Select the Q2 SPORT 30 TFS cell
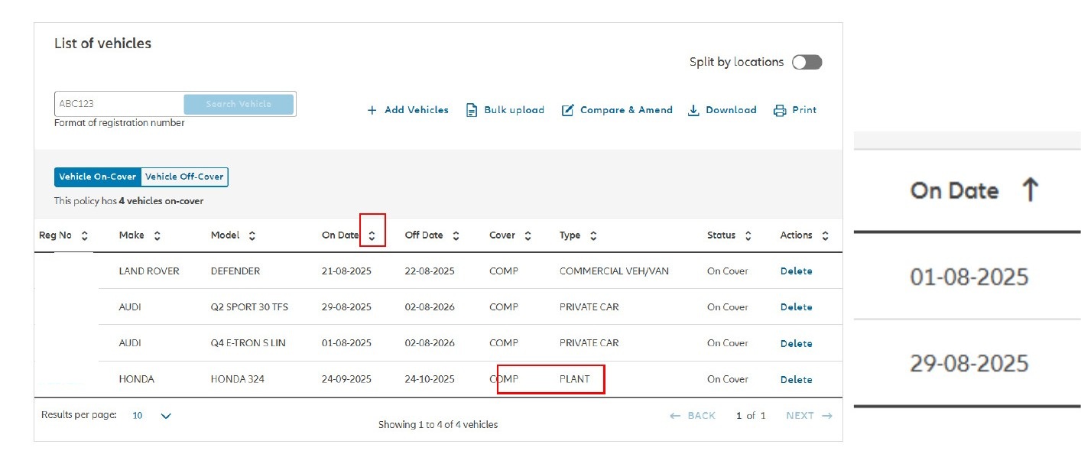The width and height of the screenshot is (1081, 454). click(x=249, y=307)
